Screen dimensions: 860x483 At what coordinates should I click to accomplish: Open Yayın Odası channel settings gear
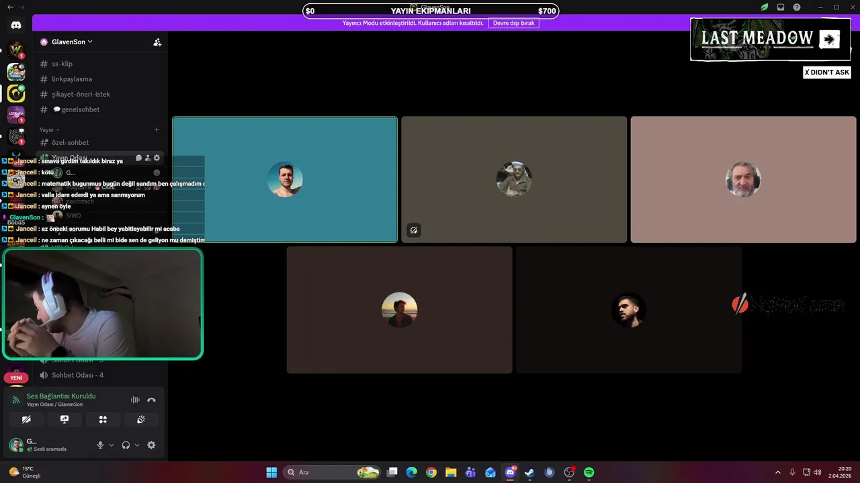[157, 158]
